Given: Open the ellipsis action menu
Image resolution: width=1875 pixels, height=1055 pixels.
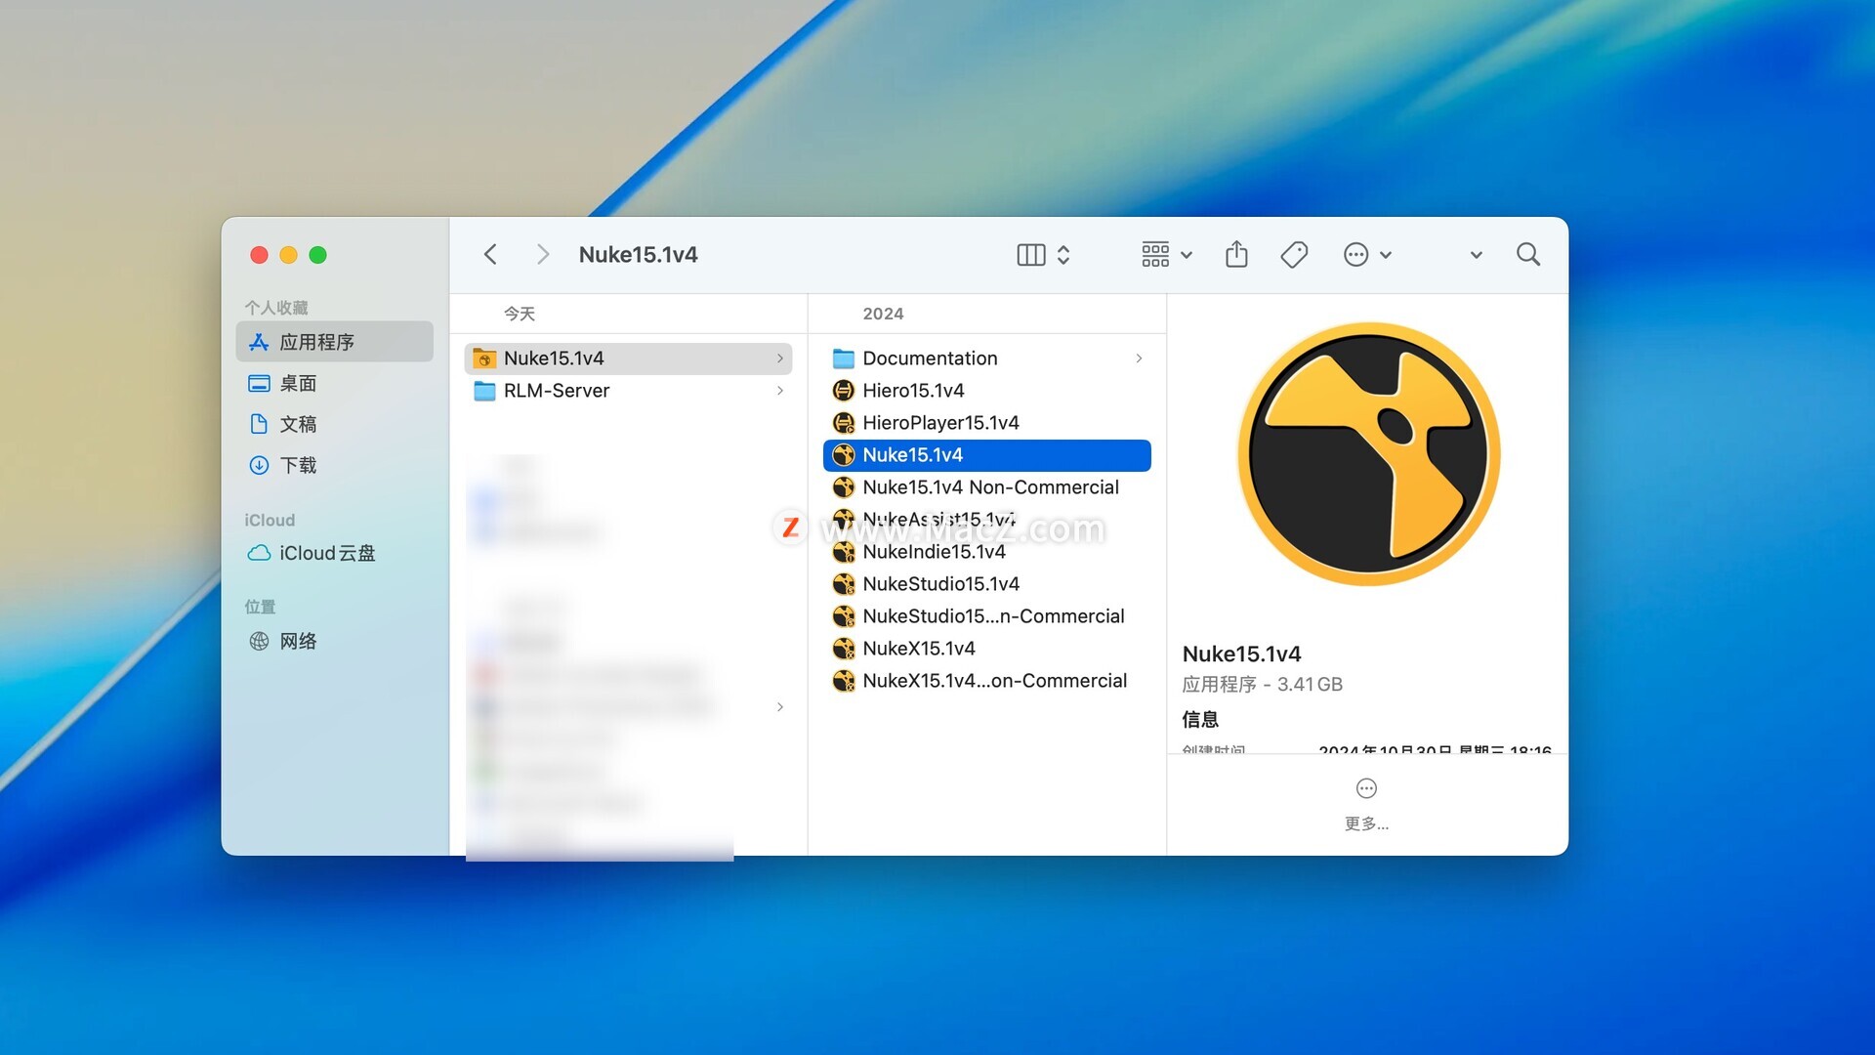Looking at the screenshot, I should coord(1366,255).
